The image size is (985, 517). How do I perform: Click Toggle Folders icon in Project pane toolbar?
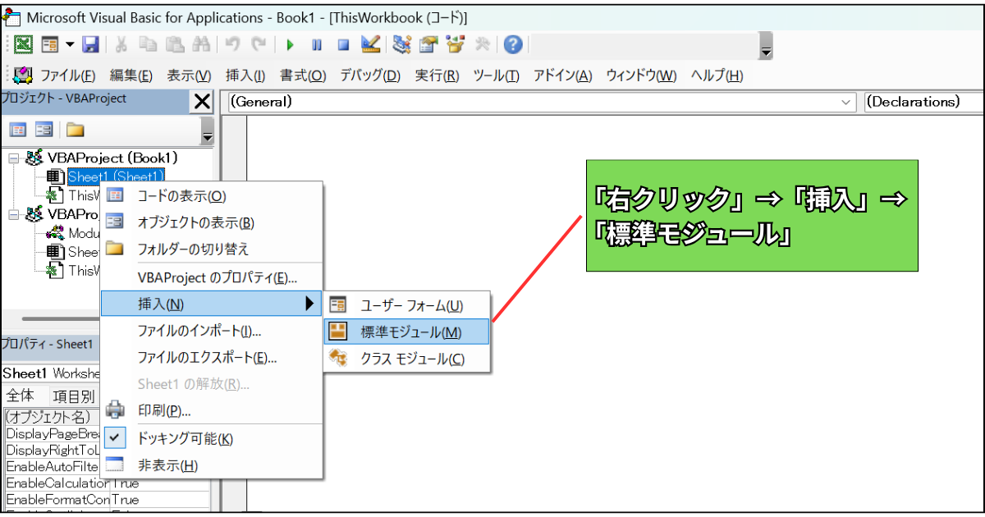tap(76, 130)
